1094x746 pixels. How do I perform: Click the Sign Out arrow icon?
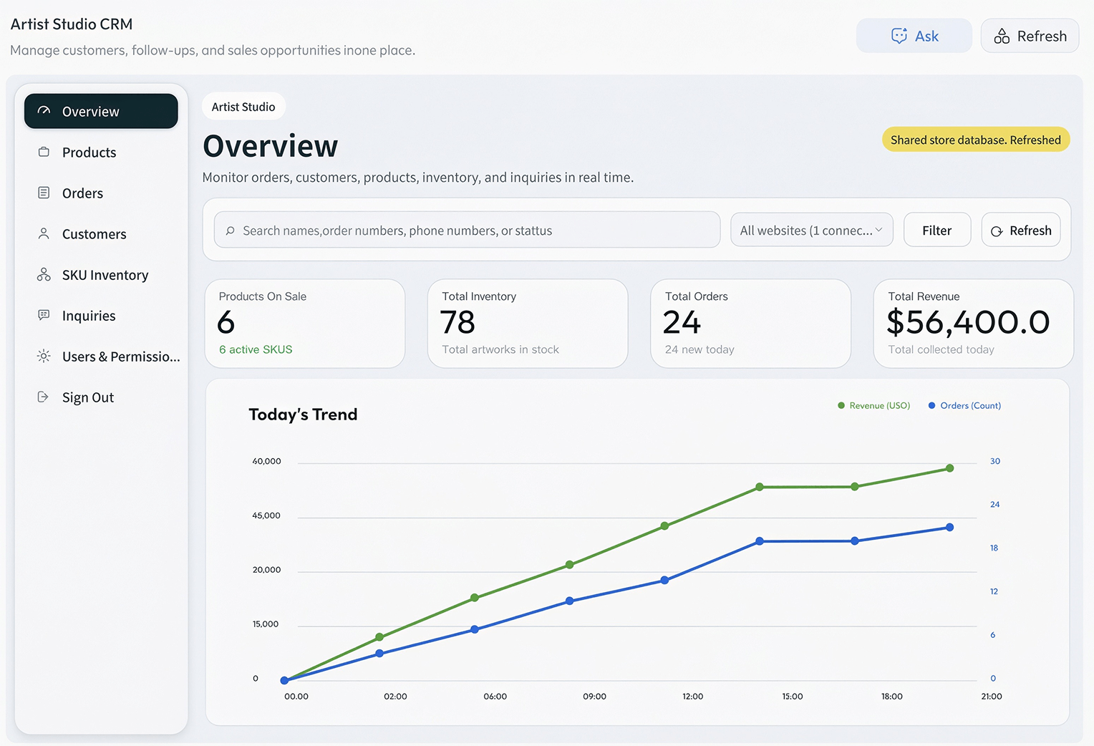click(44, 397)
